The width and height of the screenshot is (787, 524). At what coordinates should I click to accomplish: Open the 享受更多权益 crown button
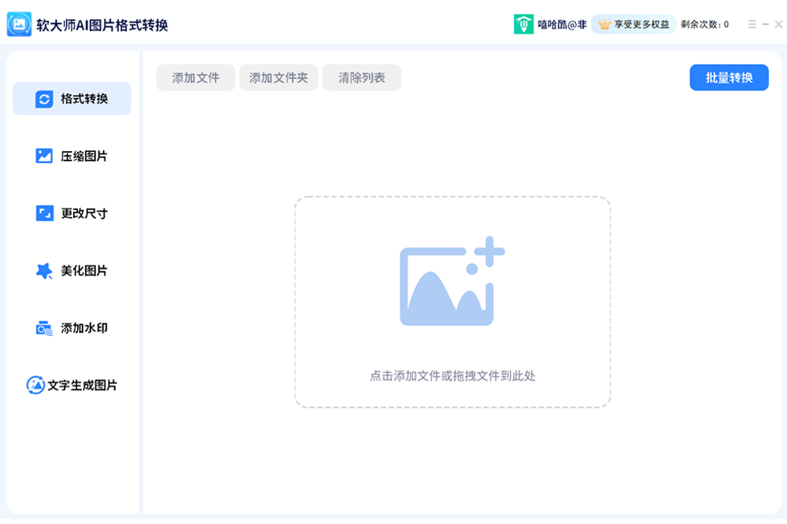(x=634, y=24)
